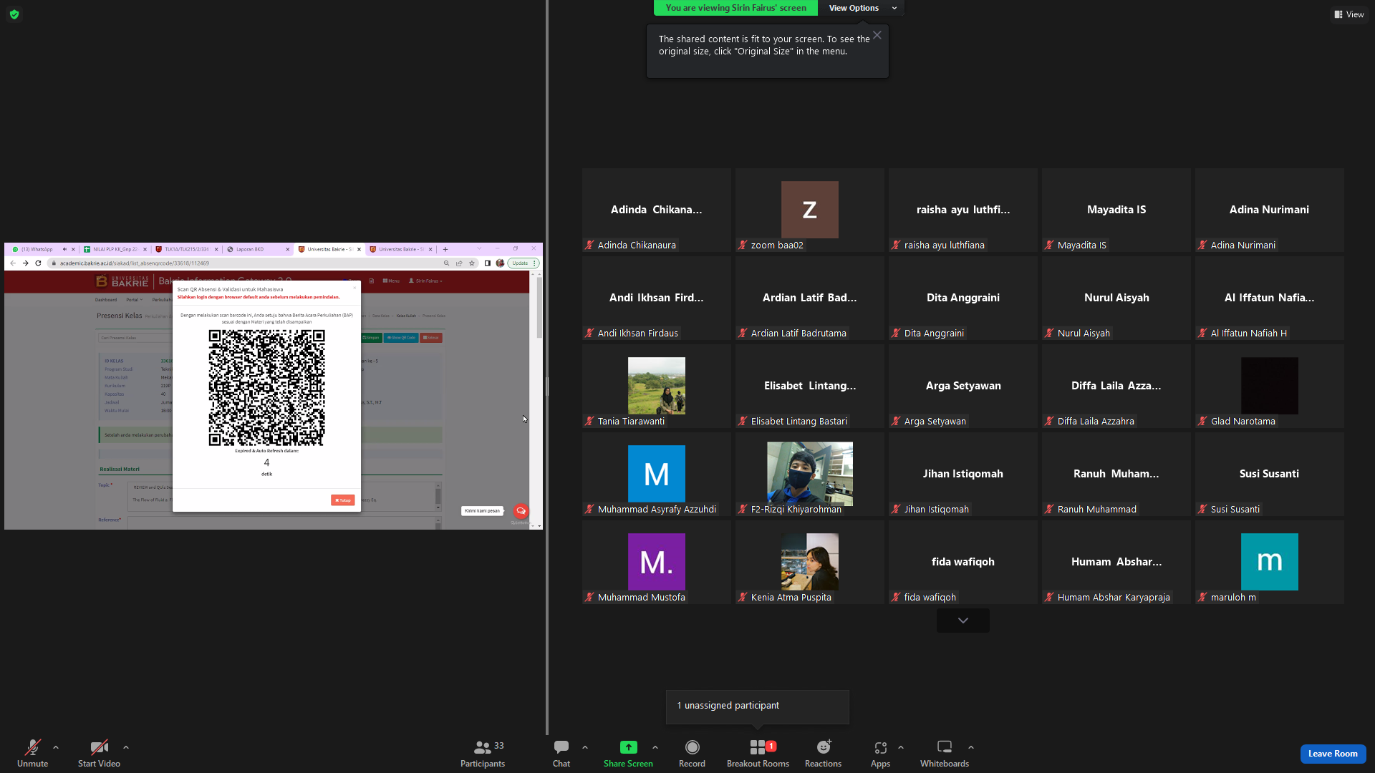Screen dimensions: 1375x773
Task: Click the shared browser Back arrow
Action: (x=13, y=263)
